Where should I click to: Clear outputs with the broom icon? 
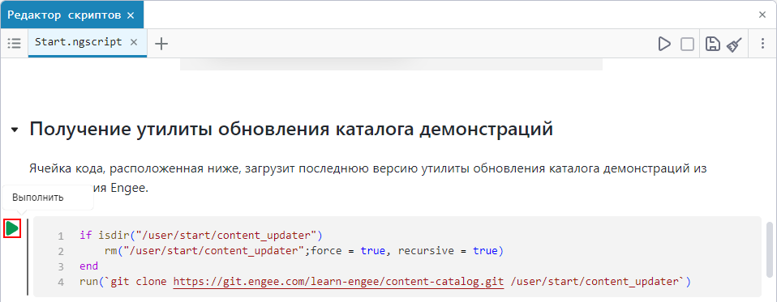(x=734, y=44)
